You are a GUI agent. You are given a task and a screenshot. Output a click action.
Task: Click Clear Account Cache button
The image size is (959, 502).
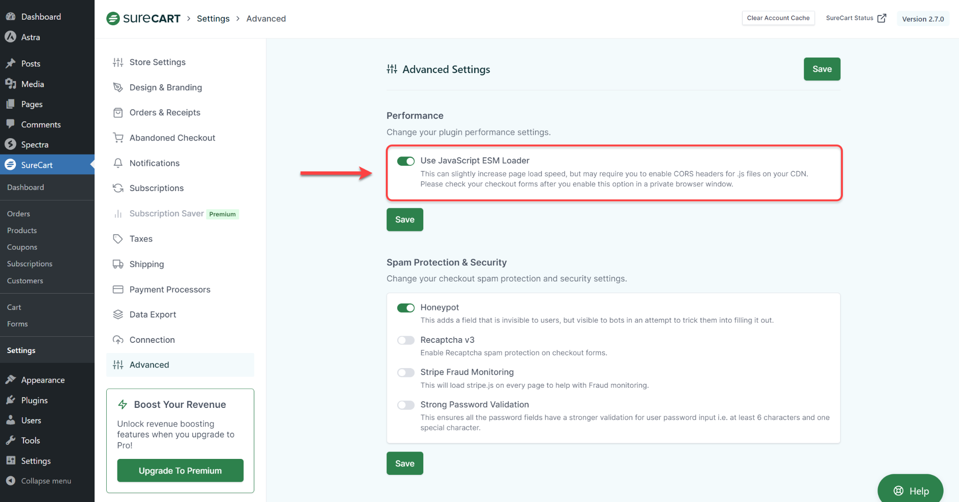778,18
